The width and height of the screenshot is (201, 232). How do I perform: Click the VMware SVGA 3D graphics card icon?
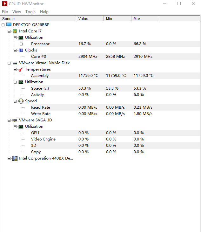pos(15,120)
